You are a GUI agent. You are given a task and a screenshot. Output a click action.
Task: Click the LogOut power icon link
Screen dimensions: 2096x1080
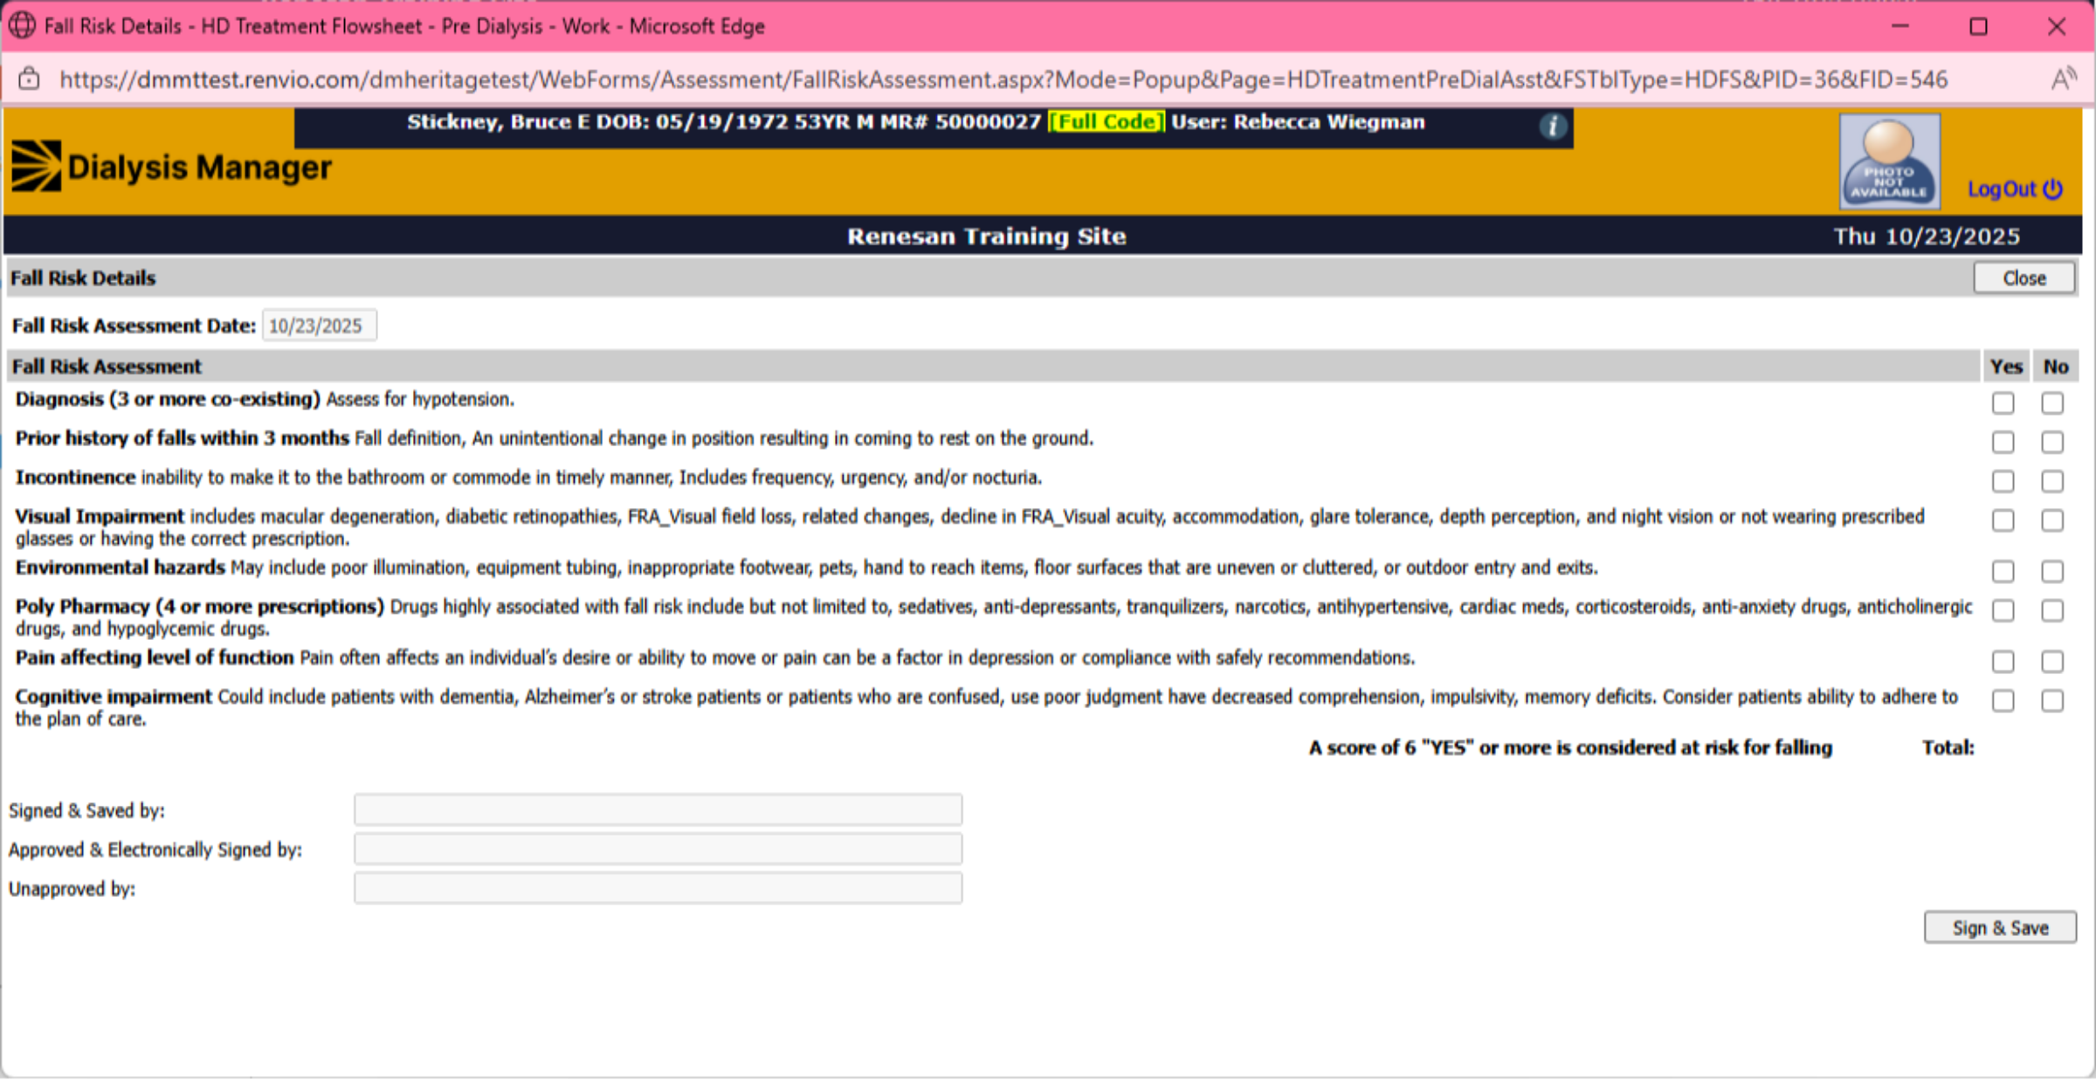(2015, 189)
